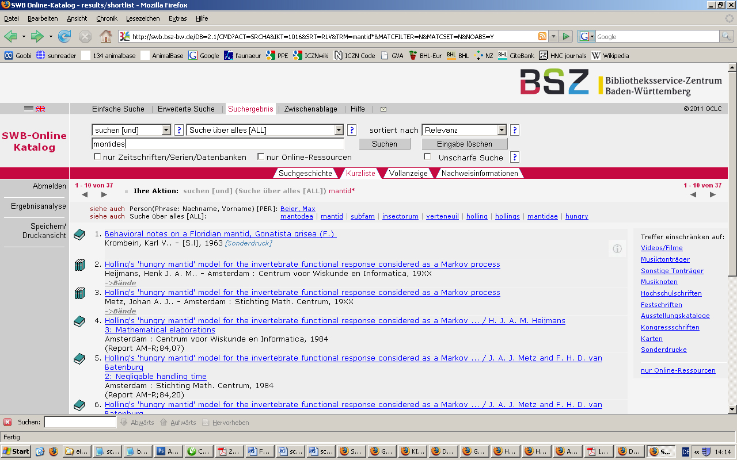Click the multi-volume book icon for result 2
737x460 pixels.
[x=80, y=265]
